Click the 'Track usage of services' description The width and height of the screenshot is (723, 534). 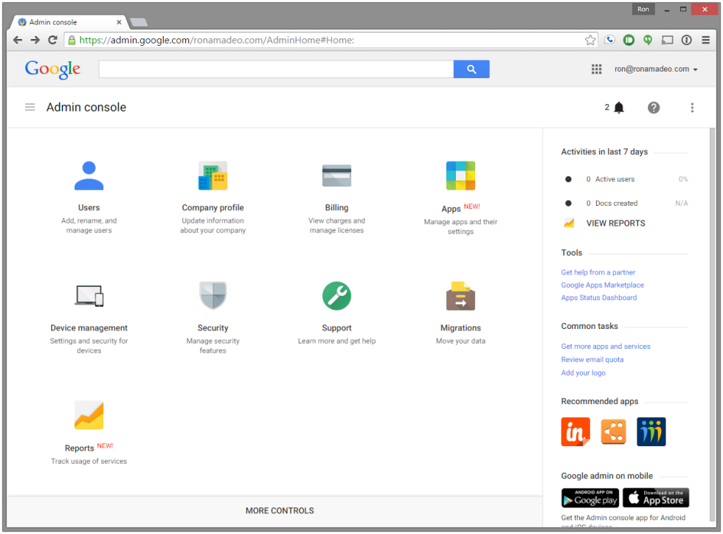coord(89,461)
